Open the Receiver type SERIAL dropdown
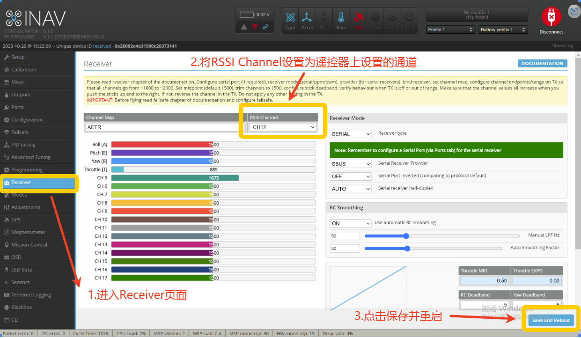 351,134
